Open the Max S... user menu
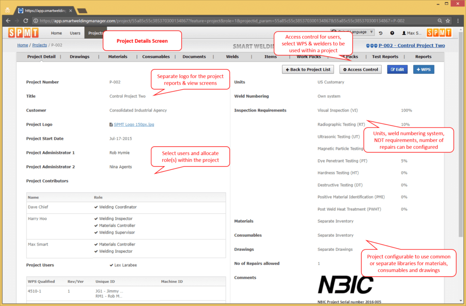466x306 pixels. 411,33
